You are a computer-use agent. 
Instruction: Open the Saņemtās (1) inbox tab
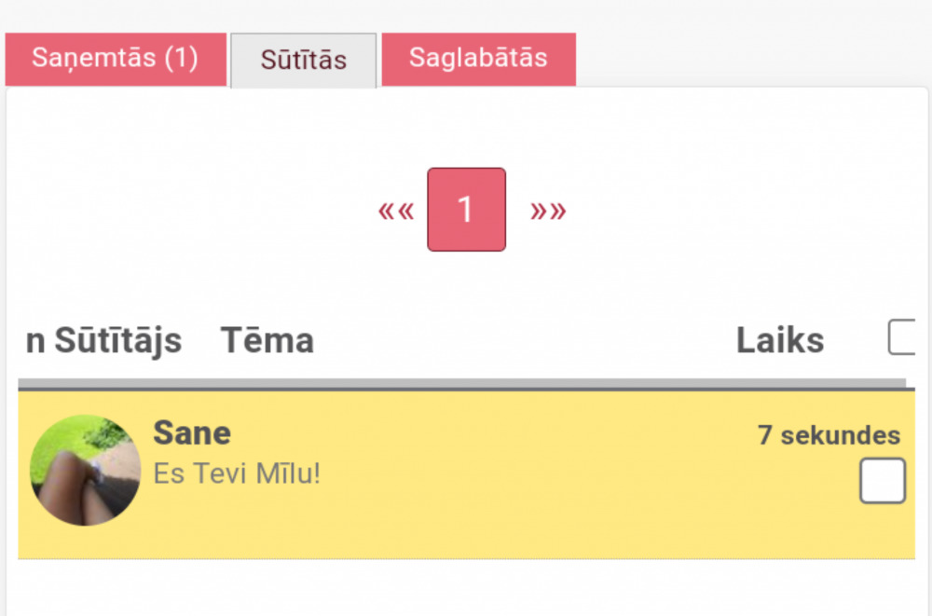click(x=116, y=59)
